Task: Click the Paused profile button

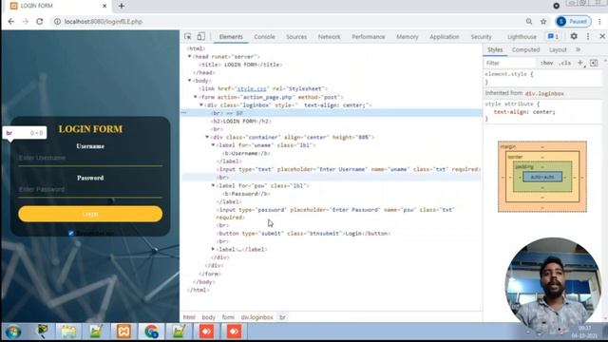Action: click(x=574, y=21)
